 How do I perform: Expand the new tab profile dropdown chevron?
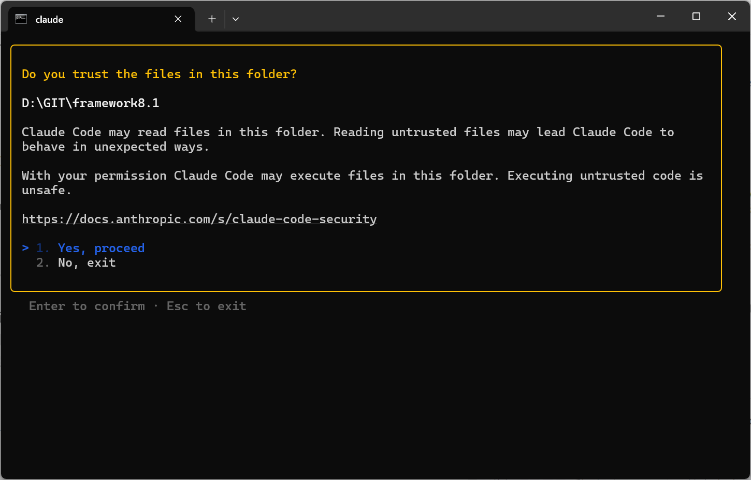pos(236,19)
